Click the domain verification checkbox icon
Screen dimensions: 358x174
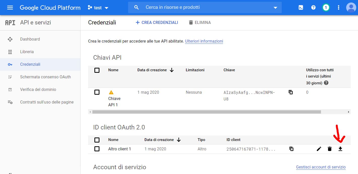tap(10, 89)
